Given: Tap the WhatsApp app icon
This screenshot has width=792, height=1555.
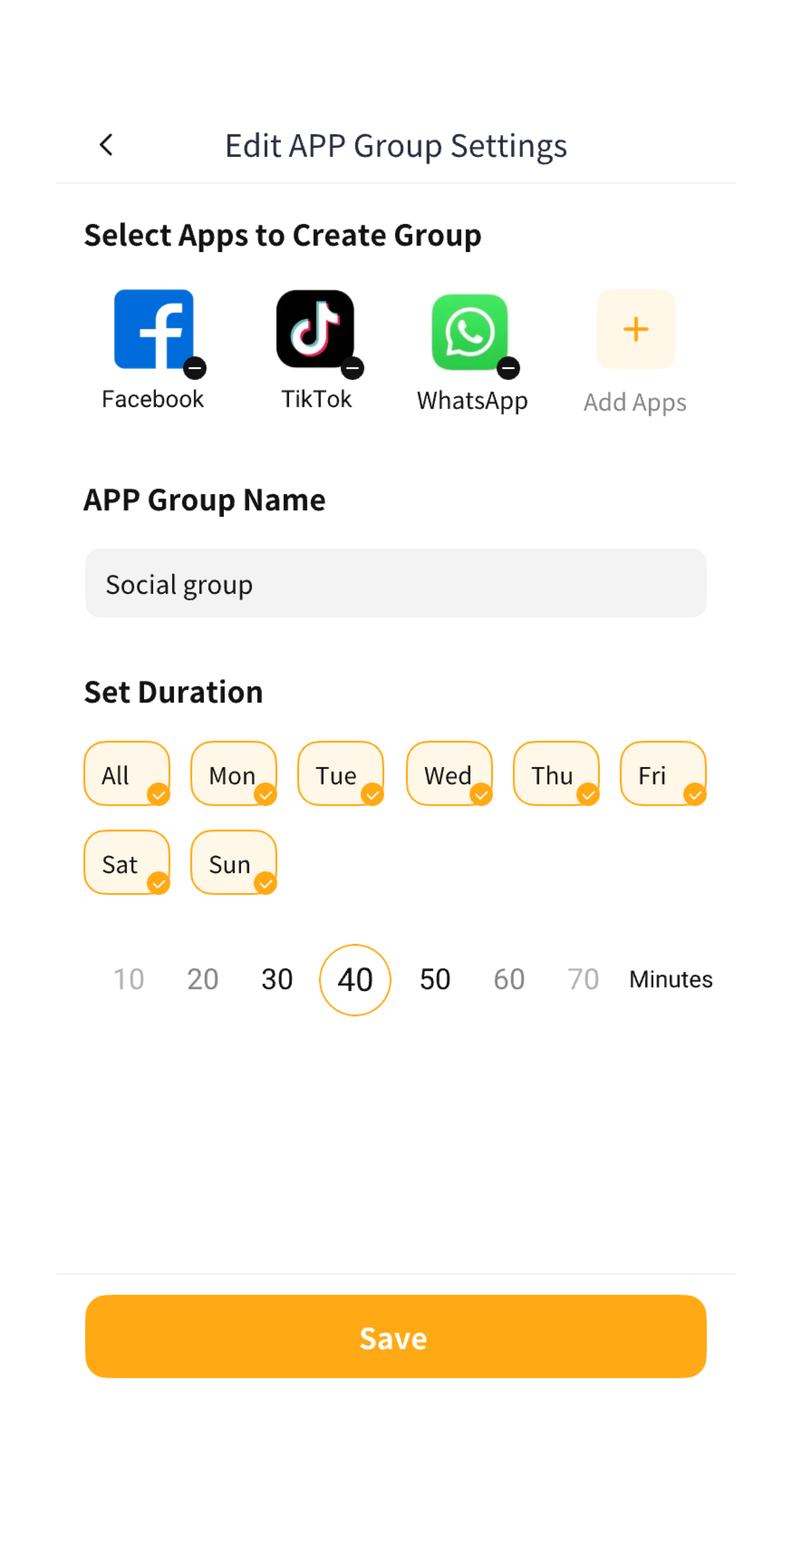Looking at the screenshot, I should click(x=469, y=331).
